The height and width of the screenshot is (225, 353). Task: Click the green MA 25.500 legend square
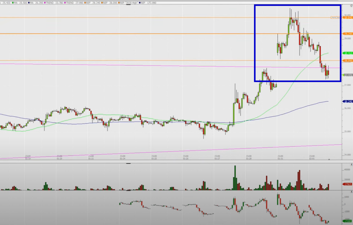13,3
